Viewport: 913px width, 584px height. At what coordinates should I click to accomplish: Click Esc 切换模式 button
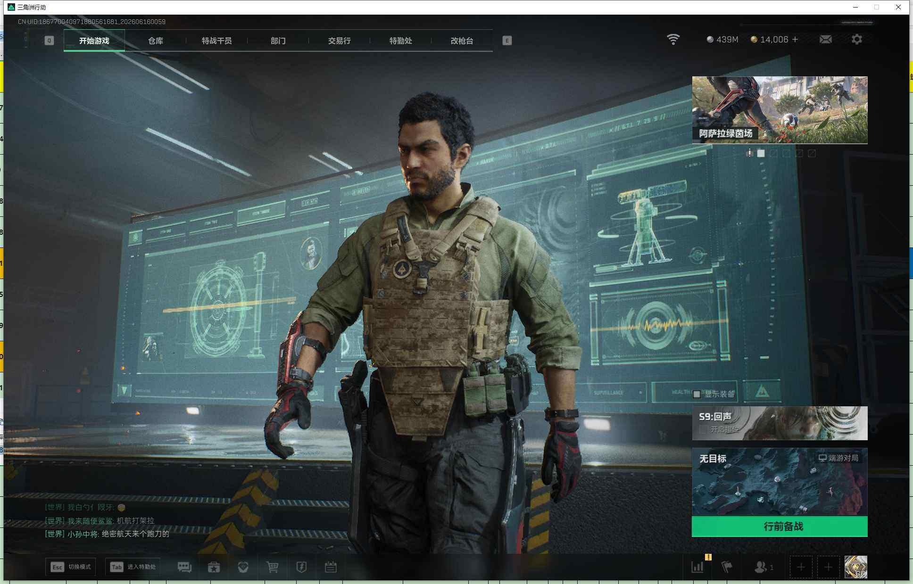(71, 567)
